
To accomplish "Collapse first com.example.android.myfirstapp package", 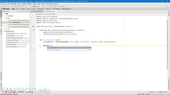I will pos(6,20).
